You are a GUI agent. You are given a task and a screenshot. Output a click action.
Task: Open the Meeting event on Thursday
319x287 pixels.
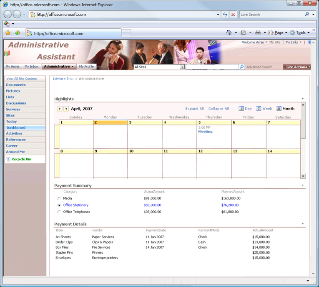pyautogui.click(x=205, y=132)
